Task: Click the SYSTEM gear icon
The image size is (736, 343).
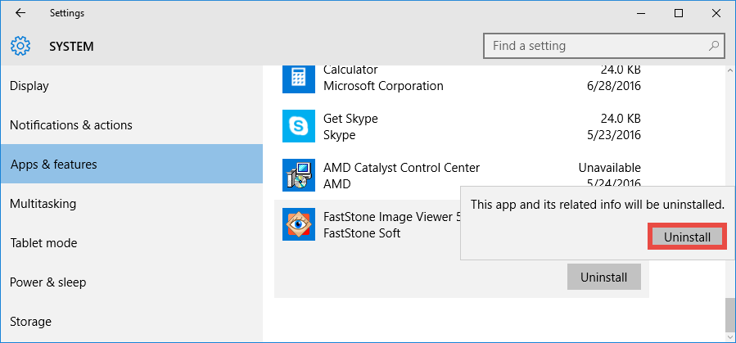Action: tap(20, 47)
